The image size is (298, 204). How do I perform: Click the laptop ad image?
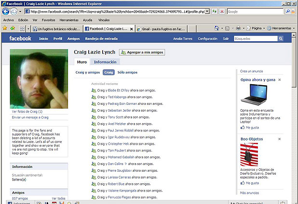(254, 94)
